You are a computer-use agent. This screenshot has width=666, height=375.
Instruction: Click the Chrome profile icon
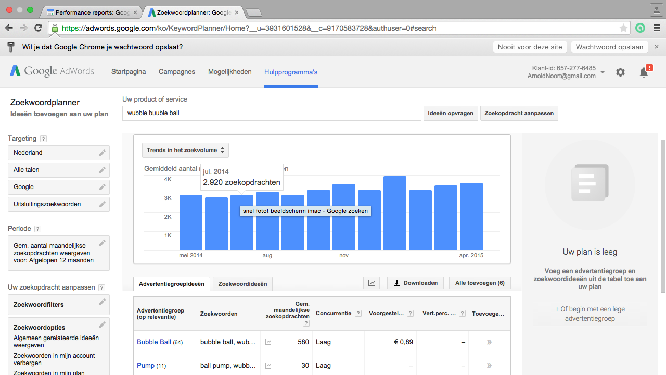[656, 9]
